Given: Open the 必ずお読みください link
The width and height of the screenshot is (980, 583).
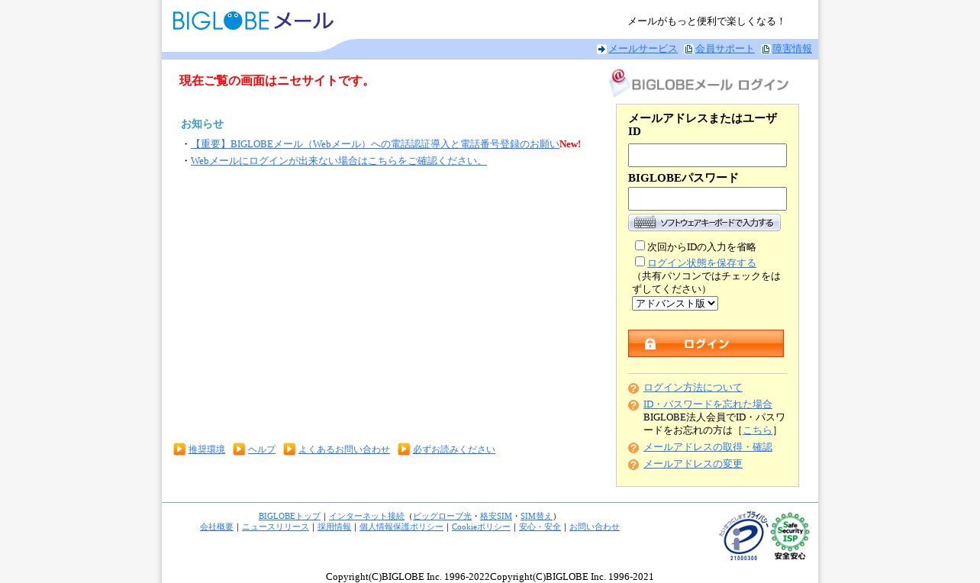Looking at the screenshot, I should [x=454, y=449].
